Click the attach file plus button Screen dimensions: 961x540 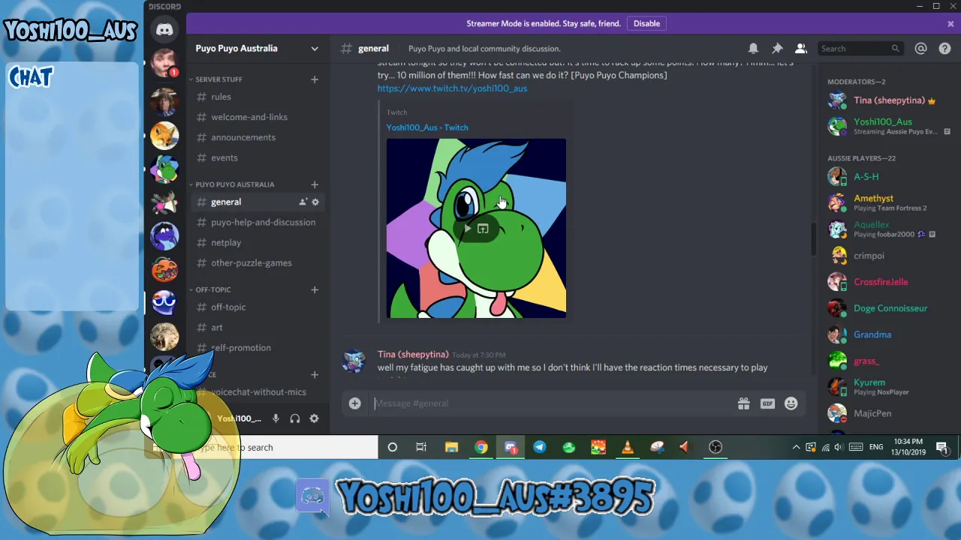pos(355,403)
